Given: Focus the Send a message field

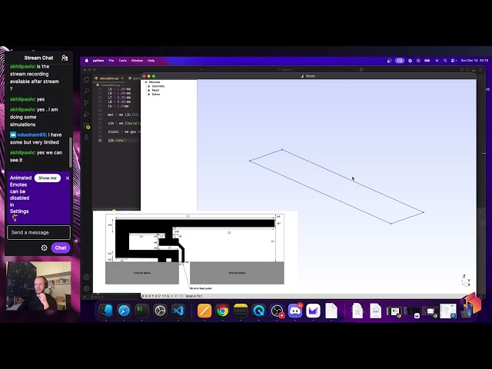Looking at the screenshot, I should tap(38, 232).
